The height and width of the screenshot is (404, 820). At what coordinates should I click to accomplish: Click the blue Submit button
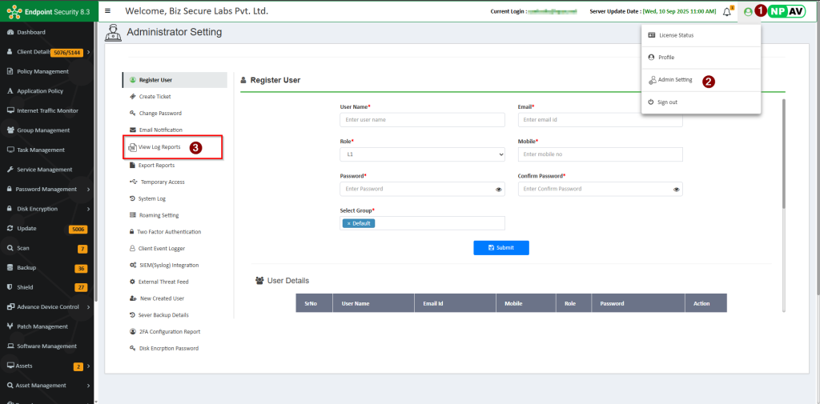click(x=500, y=248)
